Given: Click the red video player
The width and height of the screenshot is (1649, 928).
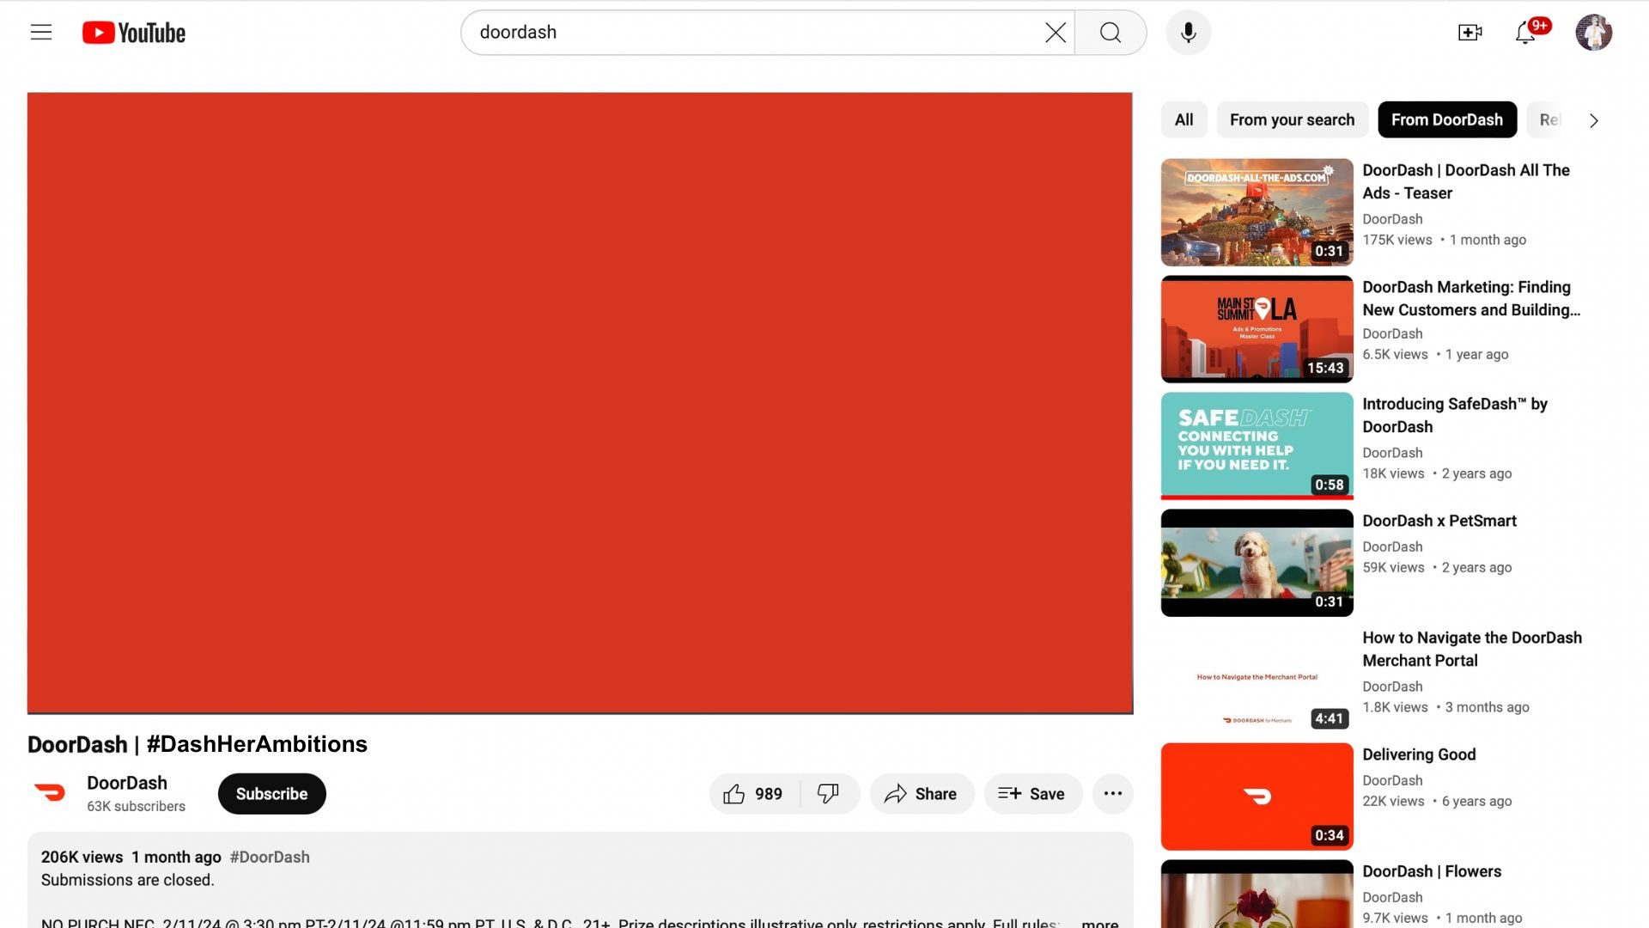Looking at the screenshot, I should [580, 403].
